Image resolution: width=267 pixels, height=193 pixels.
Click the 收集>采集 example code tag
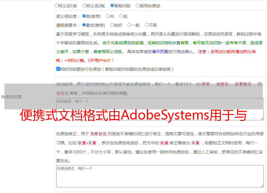click(x=87, y=143)
